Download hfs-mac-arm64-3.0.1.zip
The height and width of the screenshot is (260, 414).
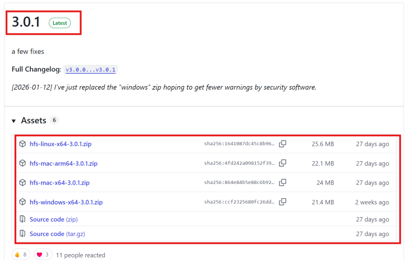pos(63,163)
